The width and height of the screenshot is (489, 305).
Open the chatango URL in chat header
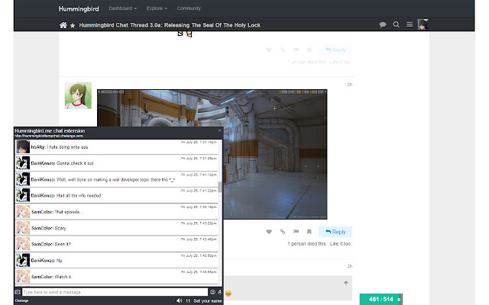49,136
